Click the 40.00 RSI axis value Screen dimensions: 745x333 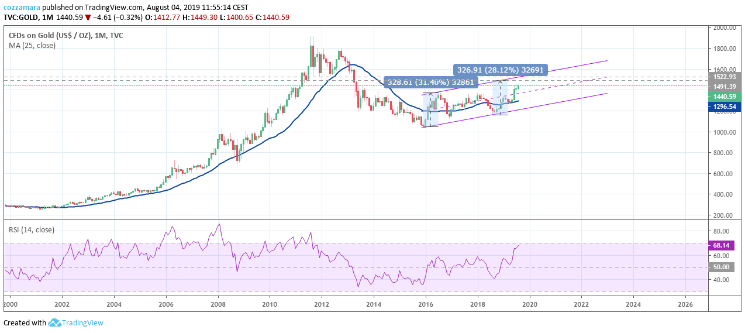720,280
